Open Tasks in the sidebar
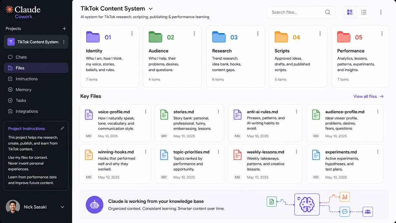The width and height of the screenshot is (396, 223). click(36, 100)
